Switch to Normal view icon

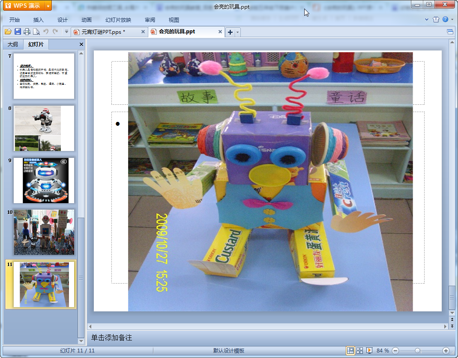[x=350, y=350]
